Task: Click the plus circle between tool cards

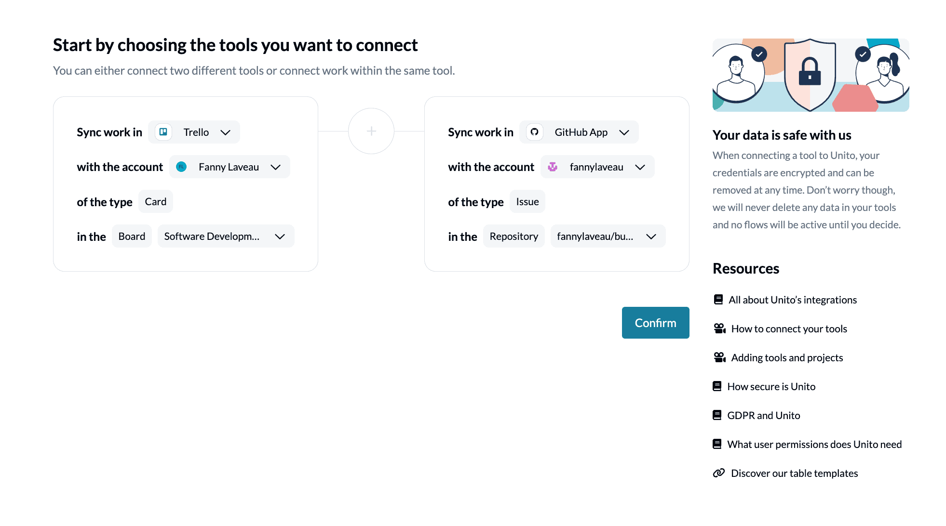Action: [x=371, y=131]
